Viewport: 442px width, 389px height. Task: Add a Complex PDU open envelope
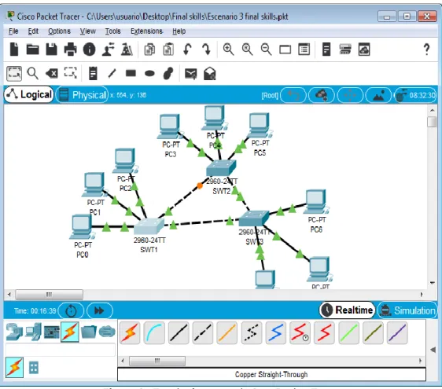(x=210, y=74)
